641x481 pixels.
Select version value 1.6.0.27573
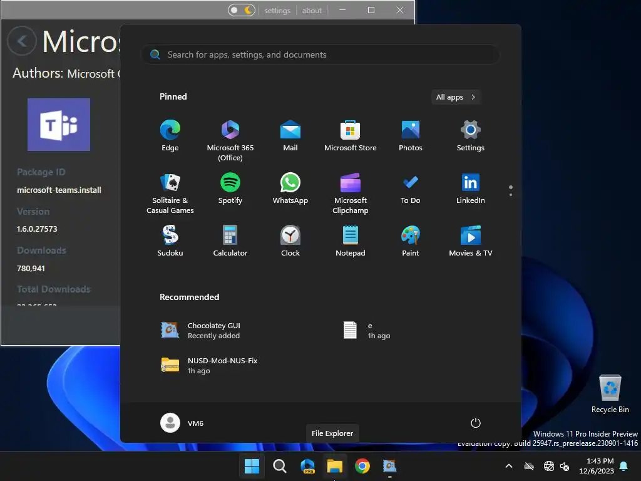(x=37, y=229)
